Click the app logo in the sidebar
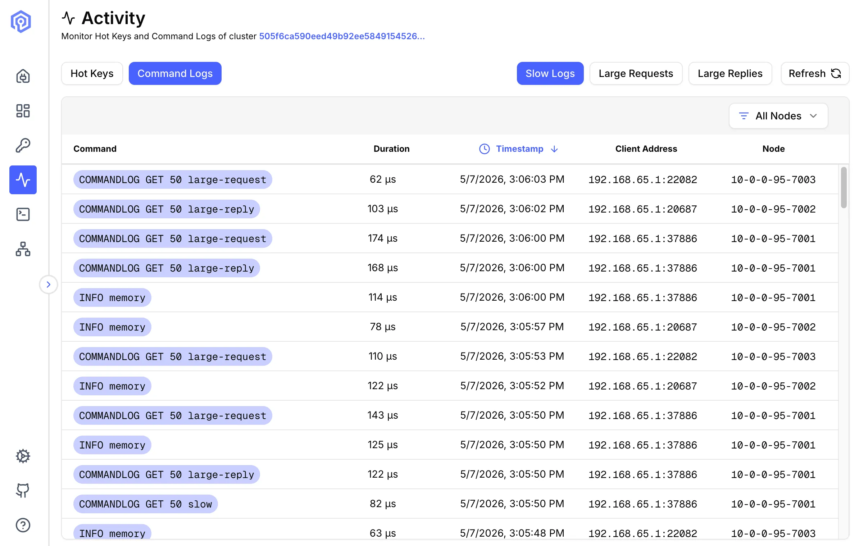 [21, 22]
